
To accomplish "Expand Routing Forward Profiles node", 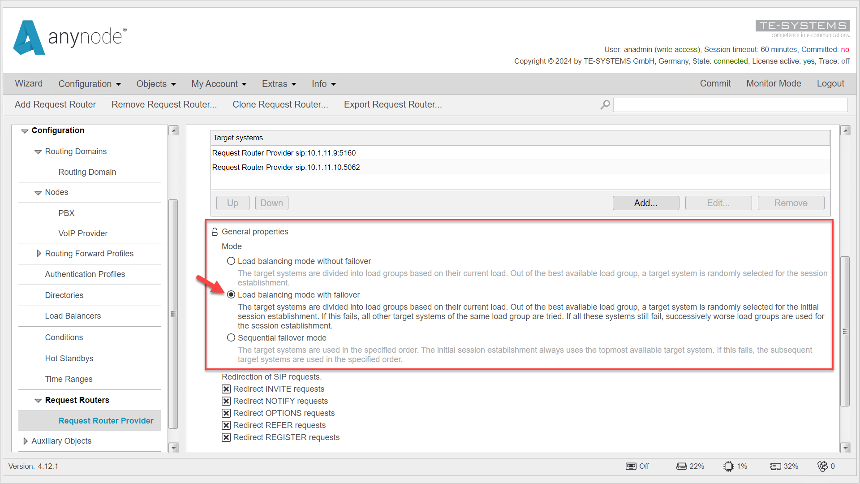I will (x=39, y=254).
